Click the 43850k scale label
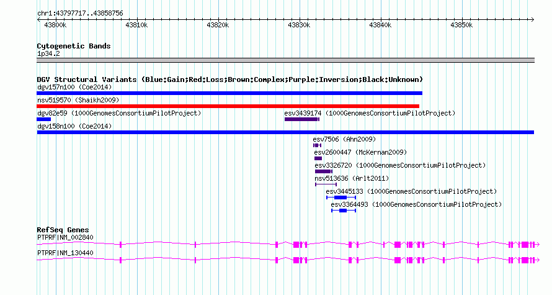Viewport: 552px width, 295px height. coord(461,25)
